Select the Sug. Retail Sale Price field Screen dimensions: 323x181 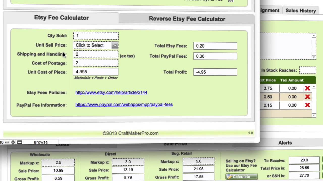199,169
